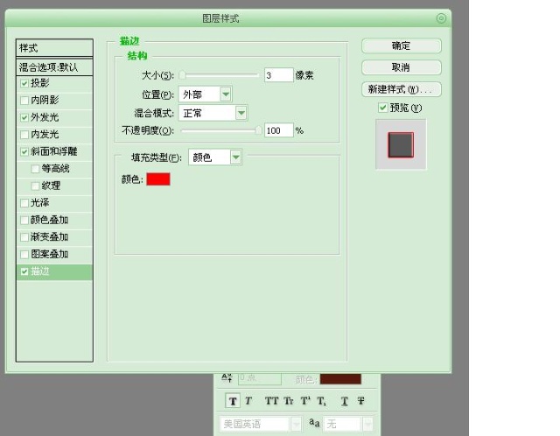Apply the Subscript text icon
The width and height of the screenshot is (560, 436).
pos(322,401)
